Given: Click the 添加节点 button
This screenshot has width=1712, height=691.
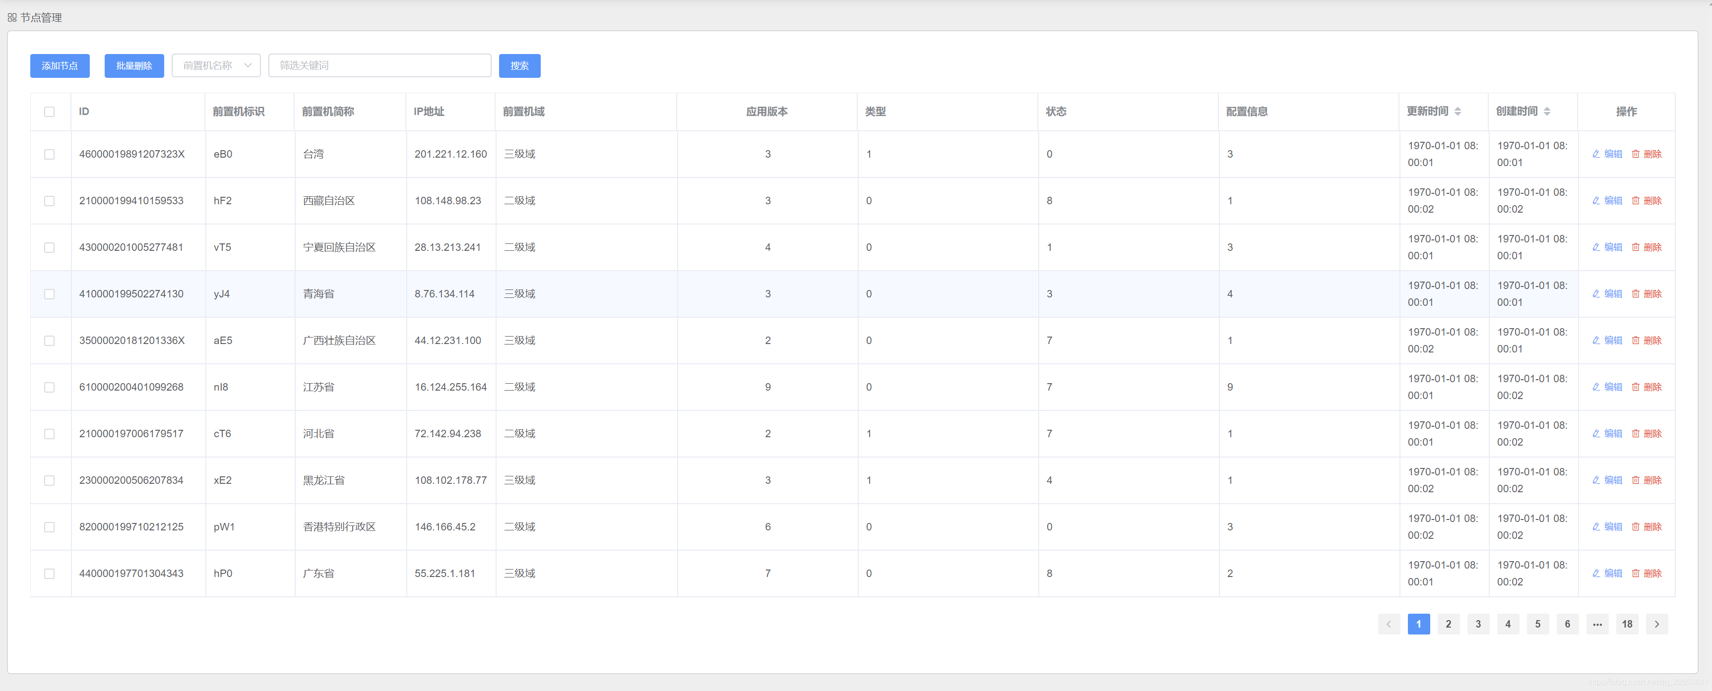Looking at the screenshot, I should pos(60,66).
